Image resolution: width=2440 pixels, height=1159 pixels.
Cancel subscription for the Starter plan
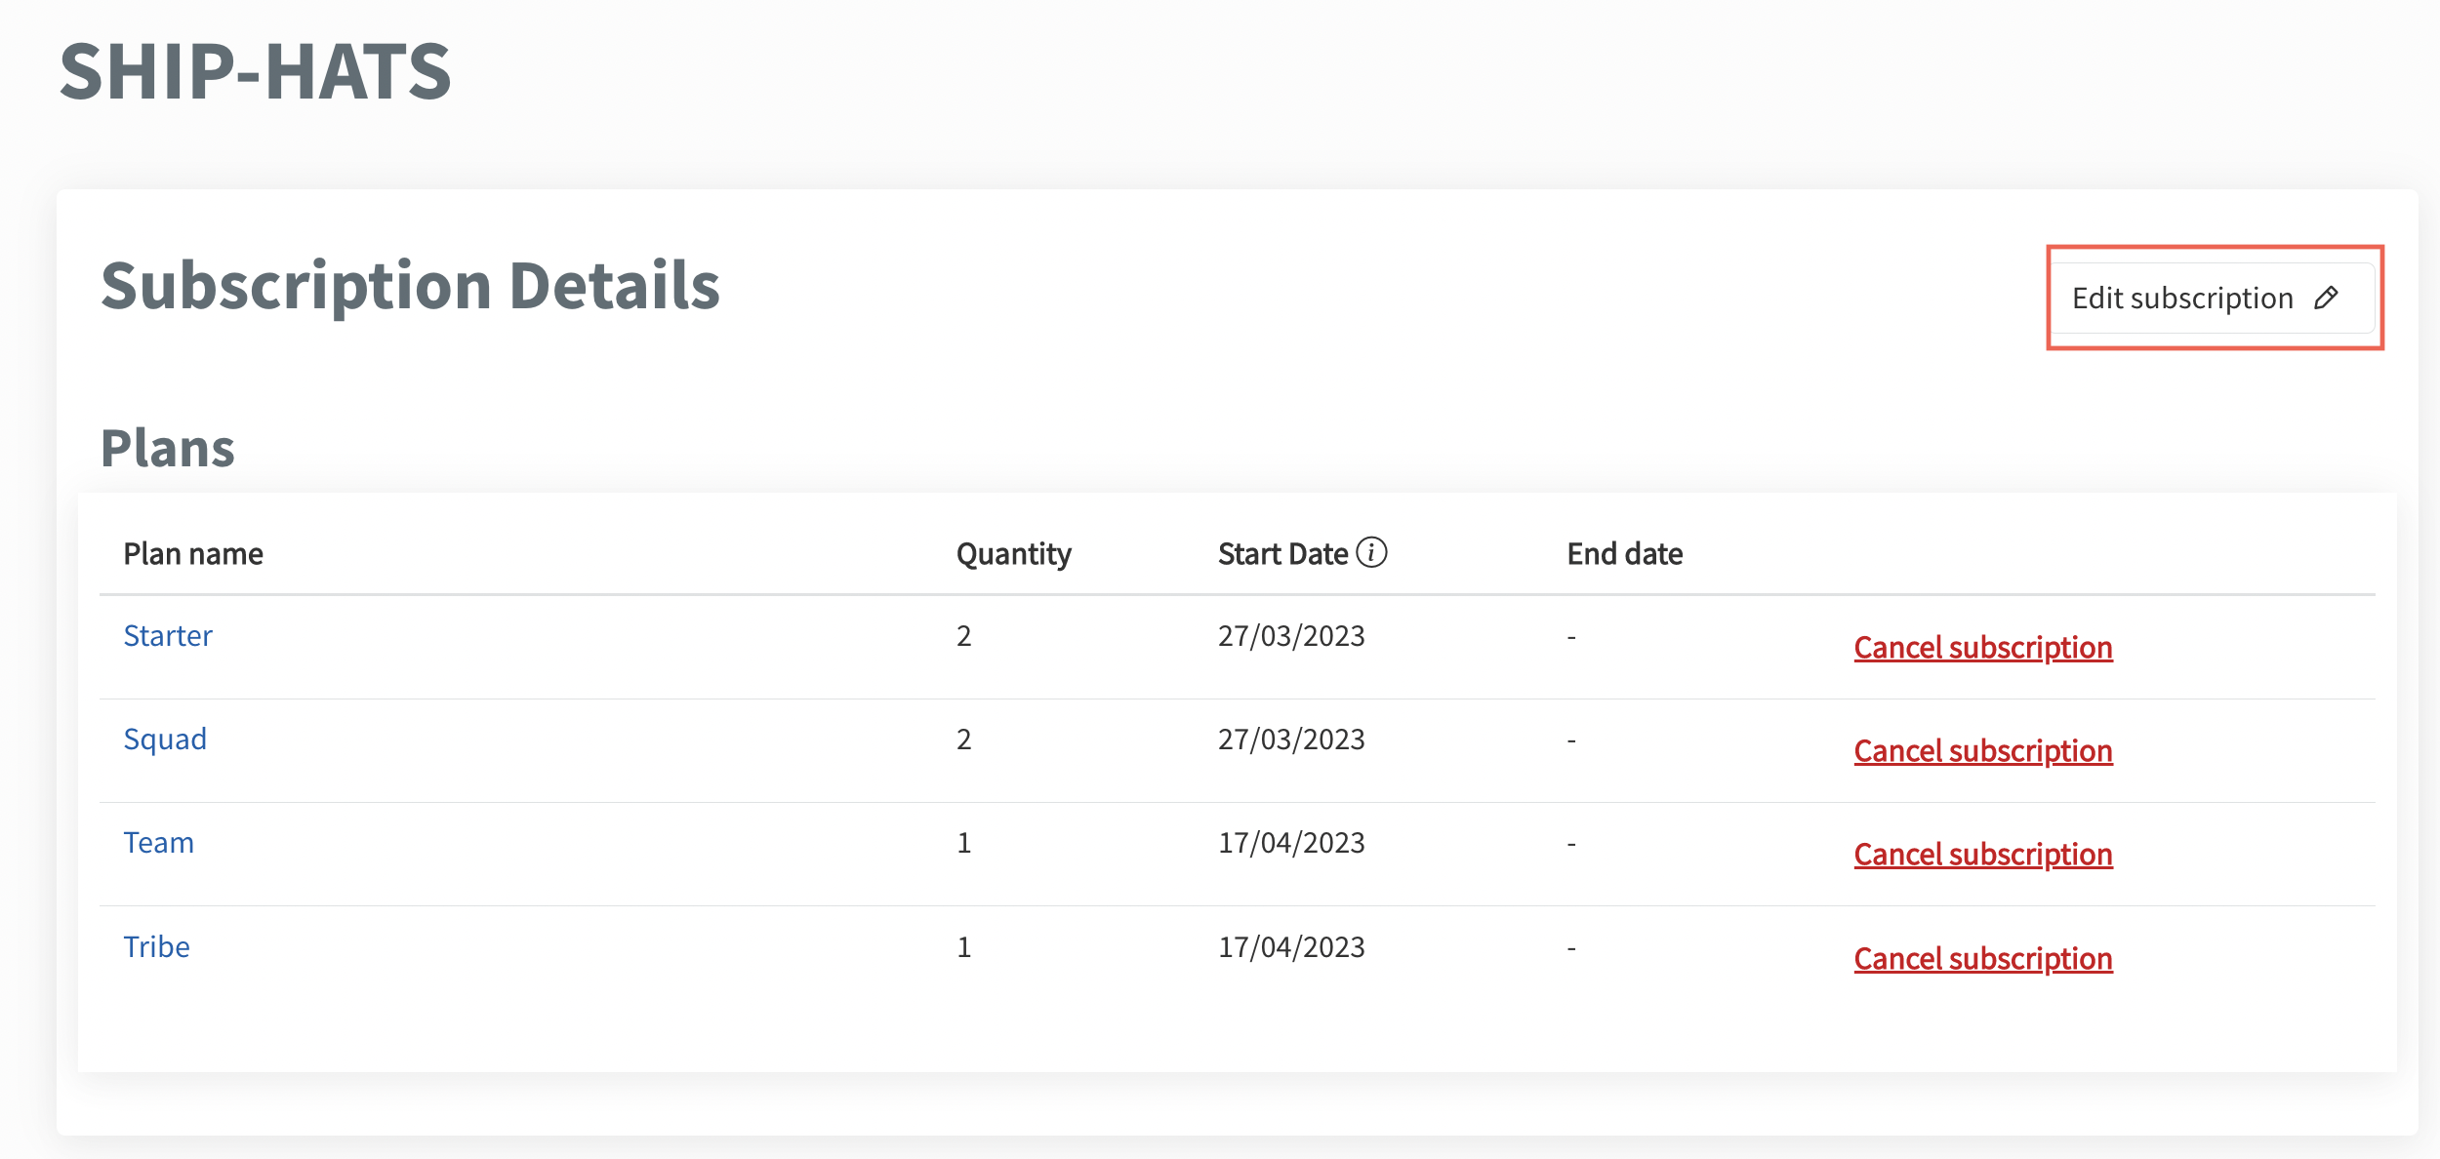tap(1982, 648)
